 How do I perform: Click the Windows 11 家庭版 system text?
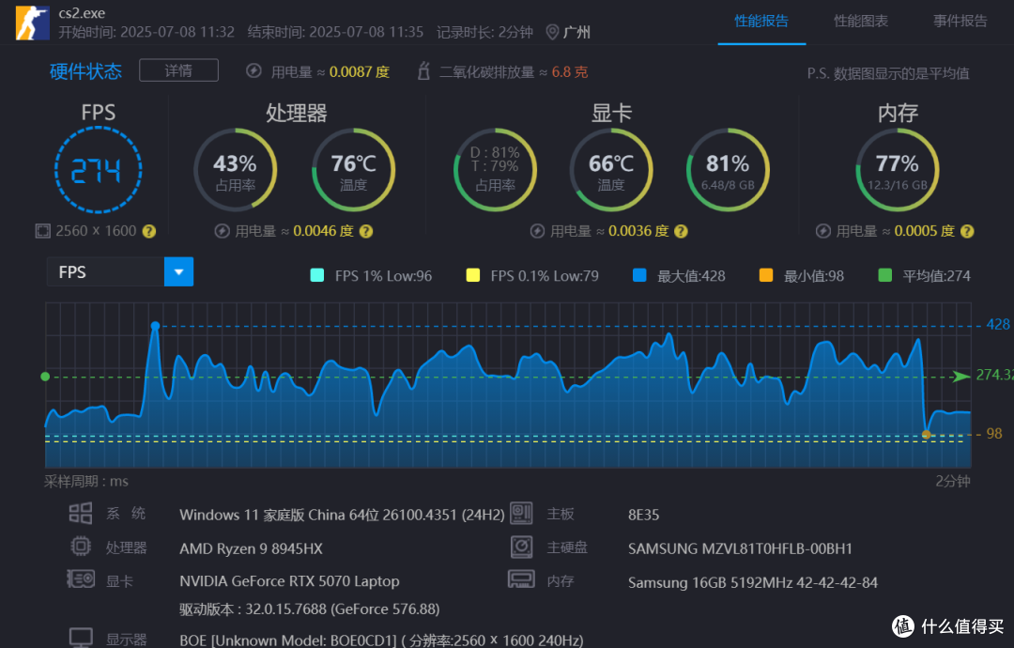pos(342,515)
